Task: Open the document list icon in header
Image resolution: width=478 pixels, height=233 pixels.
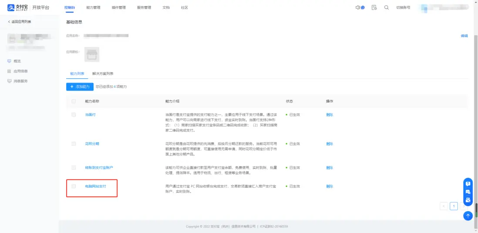Action: 374,7
